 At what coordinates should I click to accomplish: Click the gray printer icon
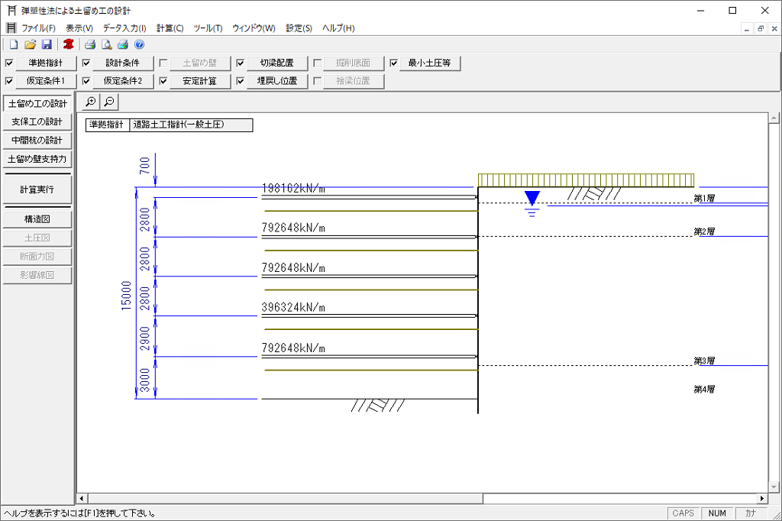click(x=90, y=44)
